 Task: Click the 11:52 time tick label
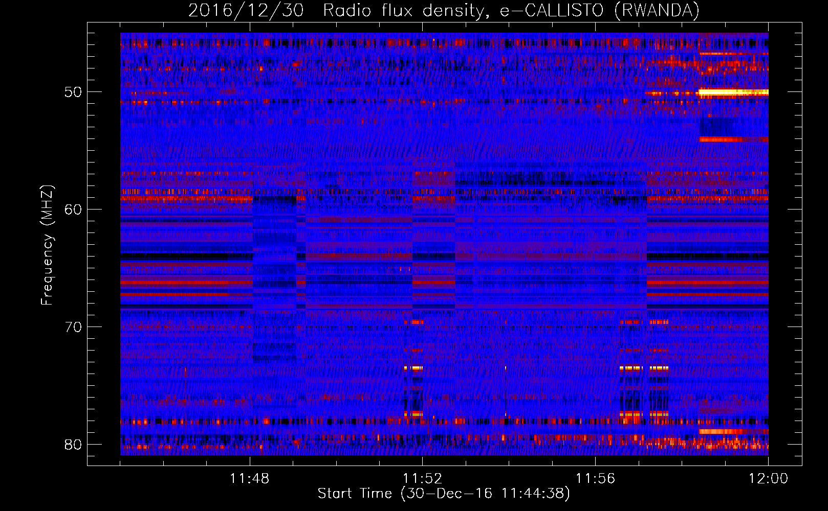point(422,479)
